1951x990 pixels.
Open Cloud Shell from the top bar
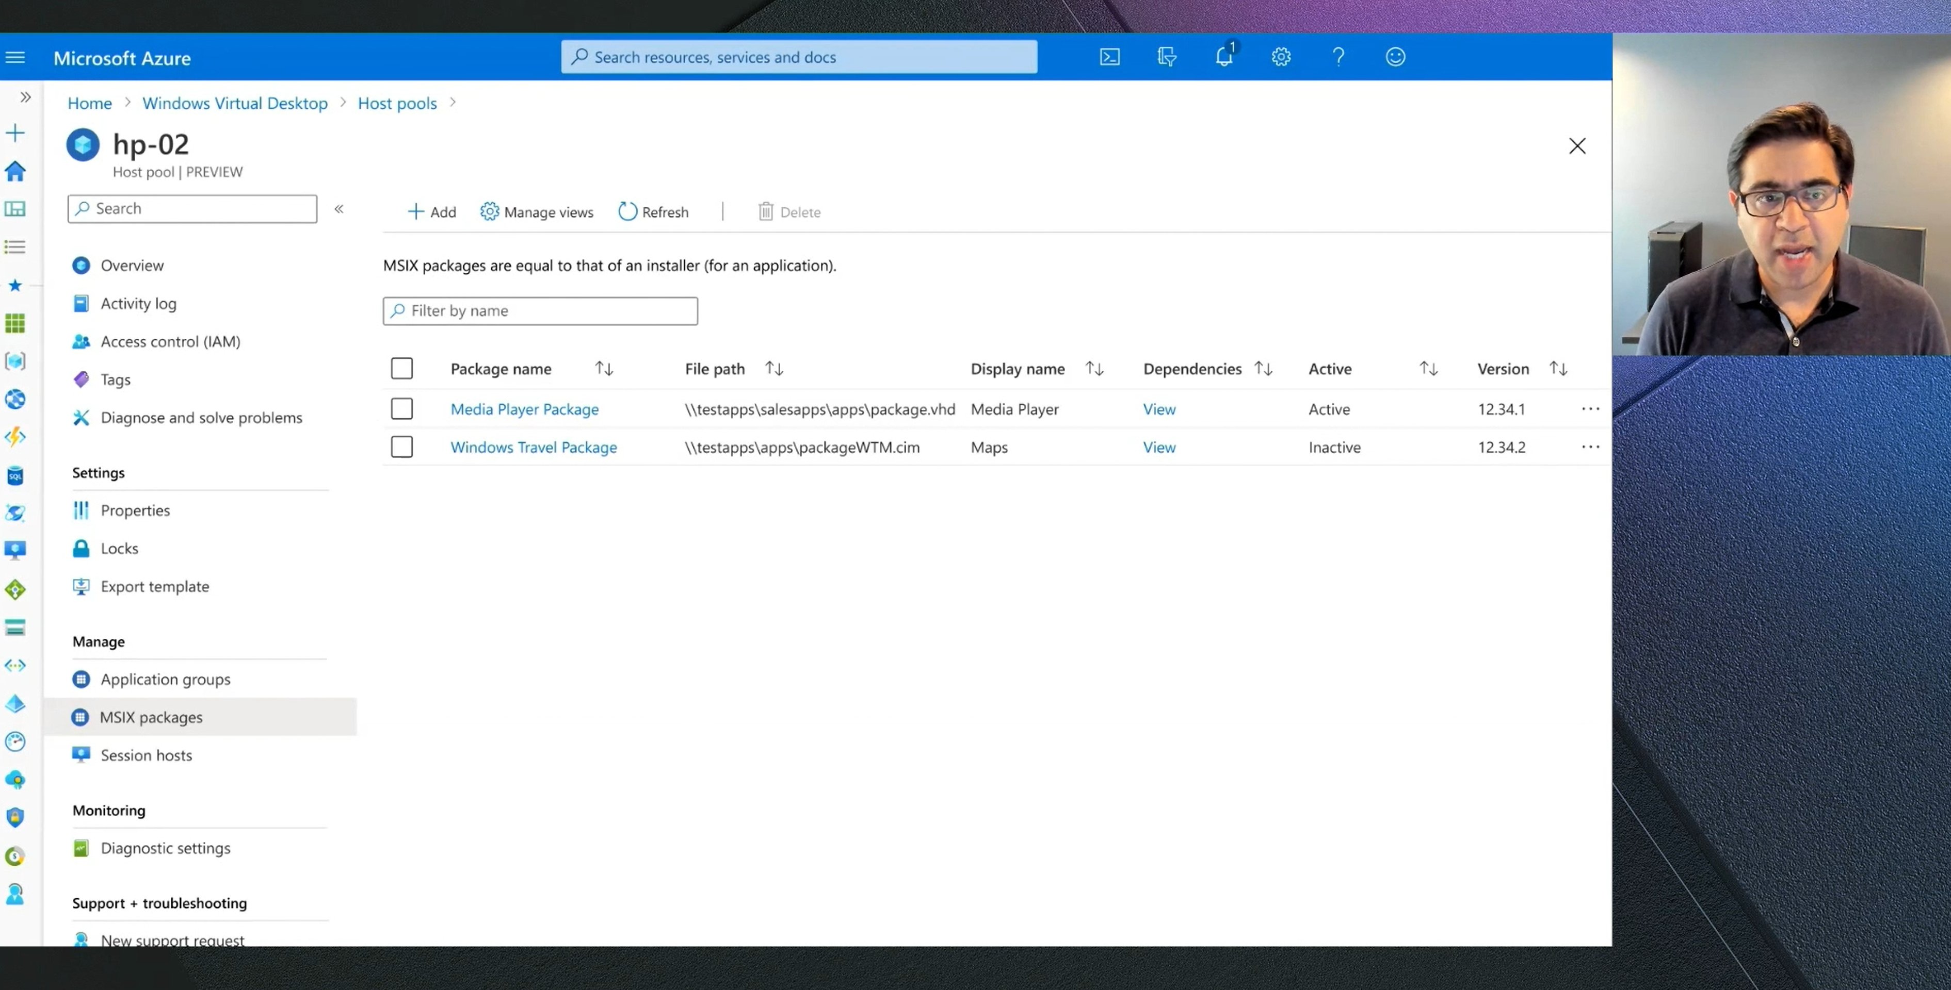[1109, 58]
